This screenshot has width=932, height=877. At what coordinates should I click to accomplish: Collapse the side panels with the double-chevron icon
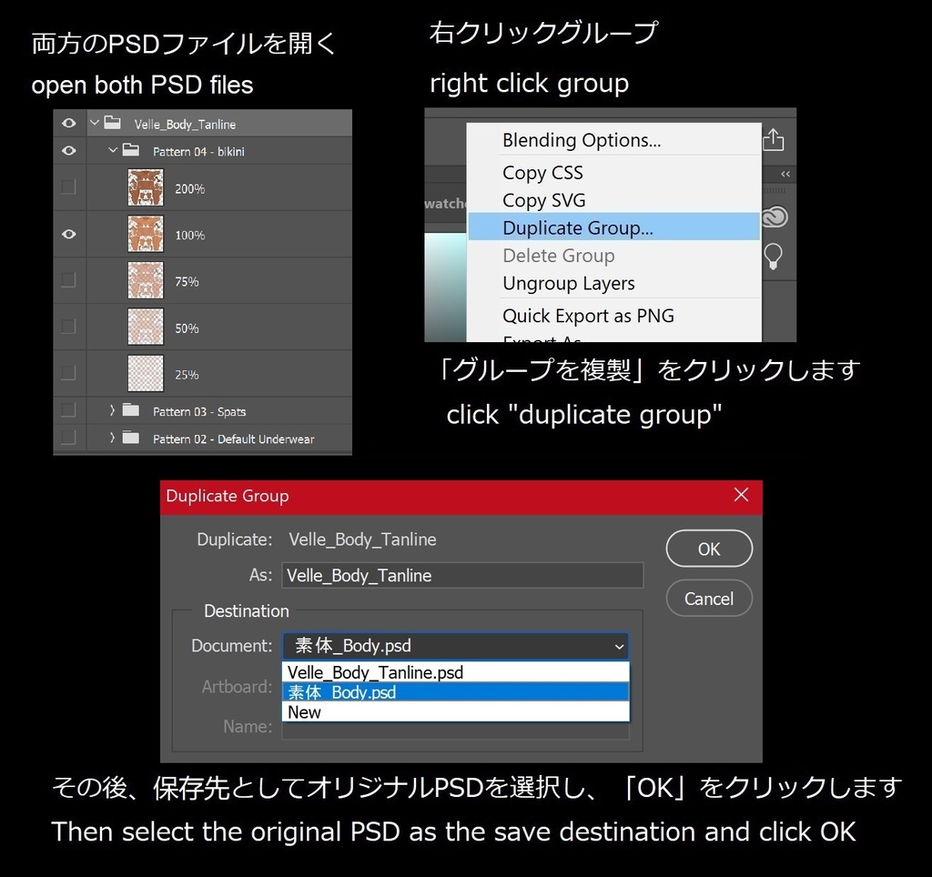(x=784, y=174)
